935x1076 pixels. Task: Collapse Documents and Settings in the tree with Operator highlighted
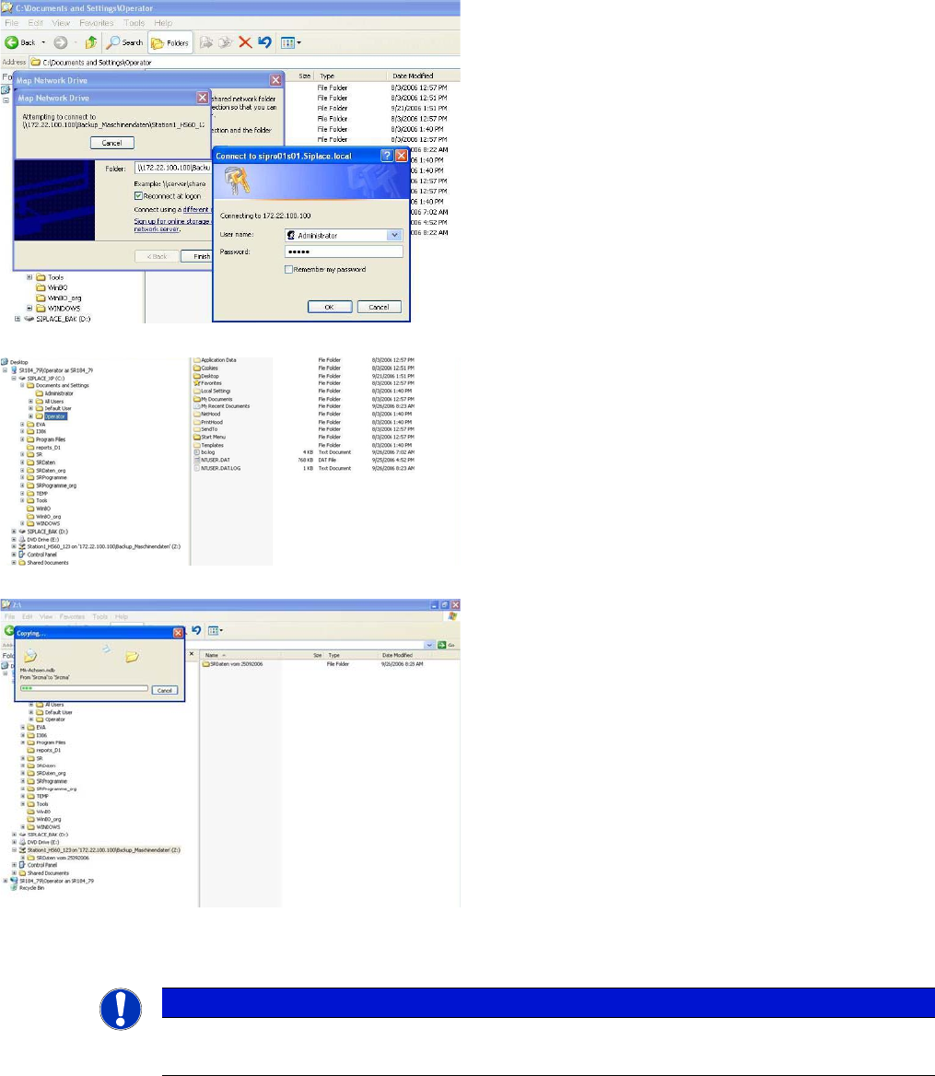[x=23, y=386]
